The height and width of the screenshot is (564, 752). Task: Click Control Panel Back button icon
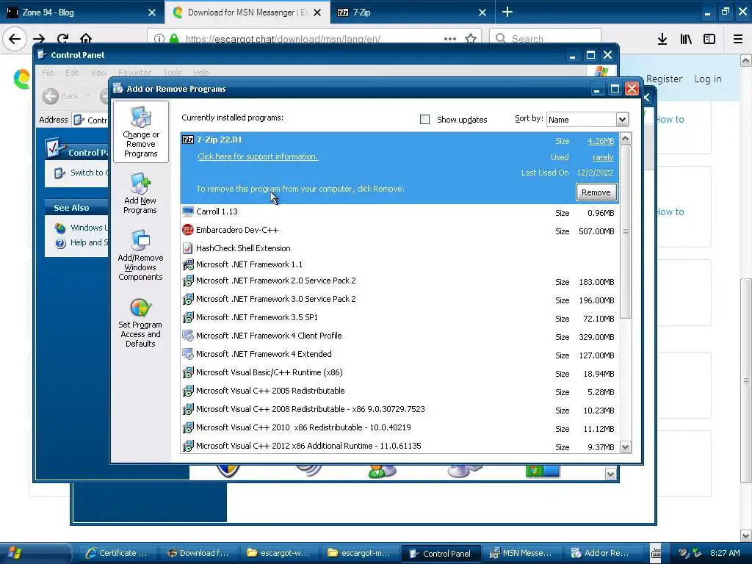pyautogui.click(x=51, y=96)
